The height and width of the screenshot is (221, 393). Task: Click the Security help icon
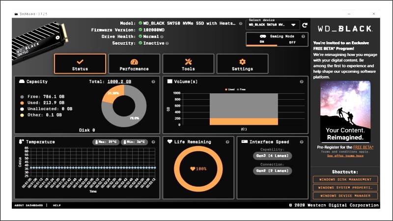click(167, 43)
